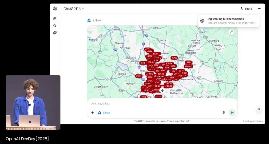This screenshot has width=269, height=144.
Task: Click the Employee preview text
Action: point(253,121)
